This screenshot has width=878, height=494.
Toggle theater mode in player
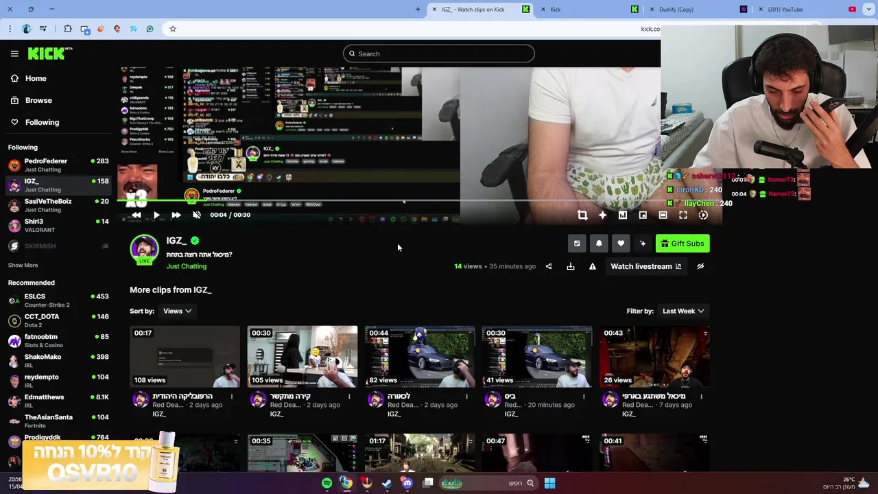coord(663,215)
